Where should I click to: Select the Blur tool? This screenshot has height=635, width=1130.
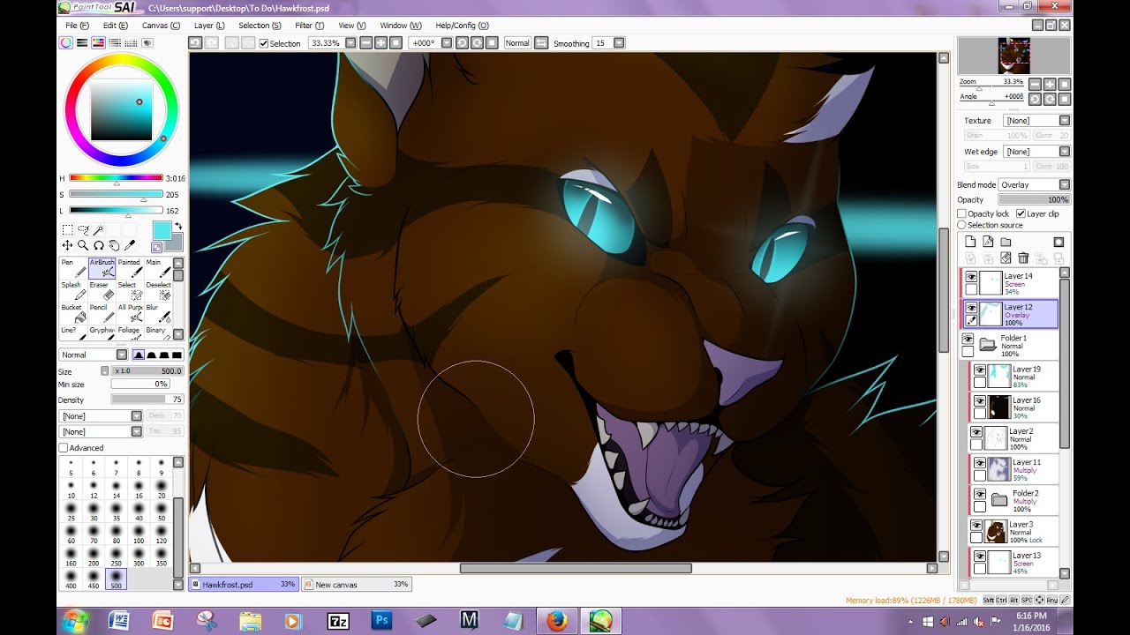pyautogui.click(x=158, y=314)
